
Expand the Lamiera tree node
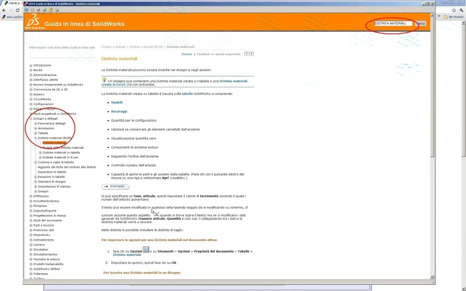tap(31, 245)
